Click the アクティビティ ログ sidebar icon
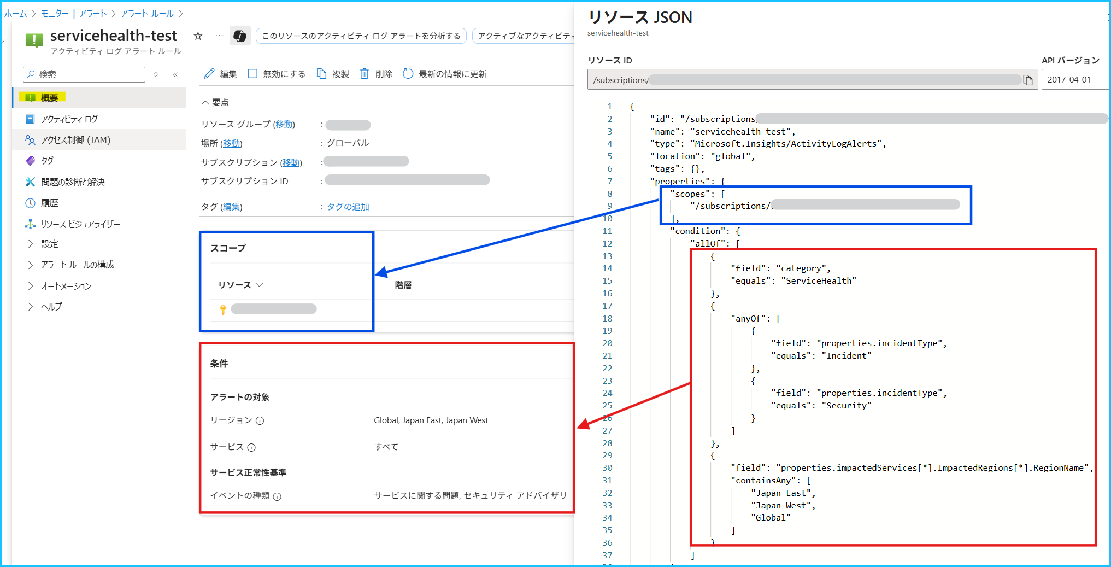 [31, 119]
